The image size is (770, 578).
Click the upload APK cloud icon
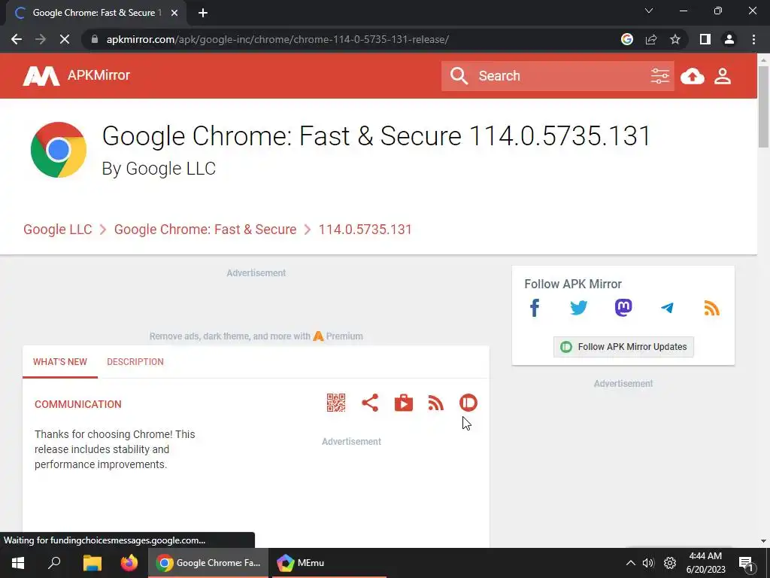pos(693,76)
